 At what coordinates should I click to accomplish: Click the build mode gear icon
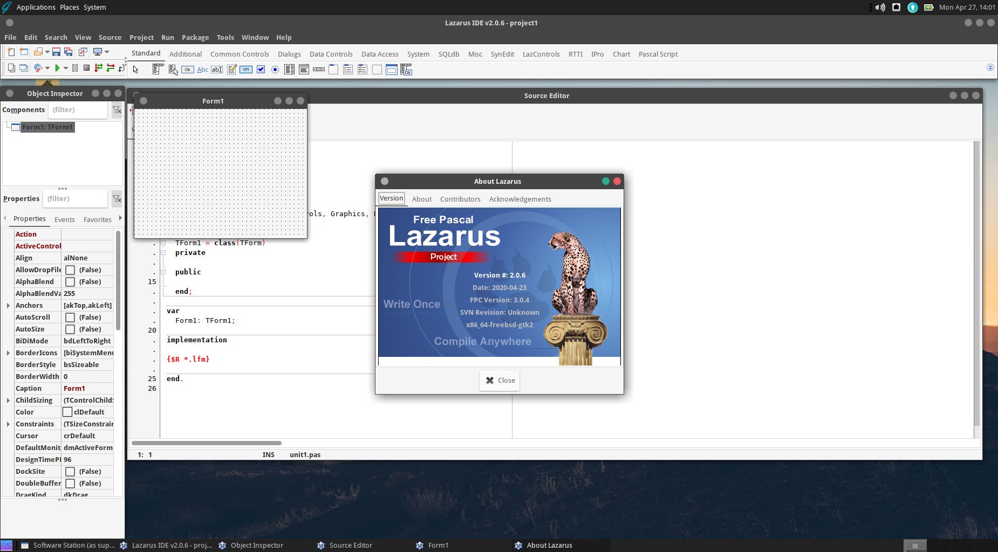pyautogui.click(x=38, y=68)
